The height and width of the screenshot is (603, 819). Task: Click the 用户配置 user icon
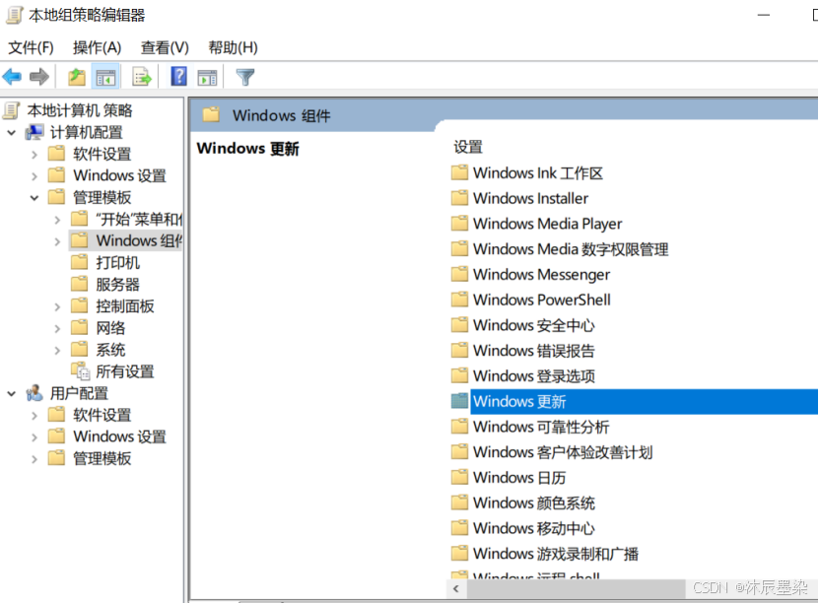pos(34,393)
